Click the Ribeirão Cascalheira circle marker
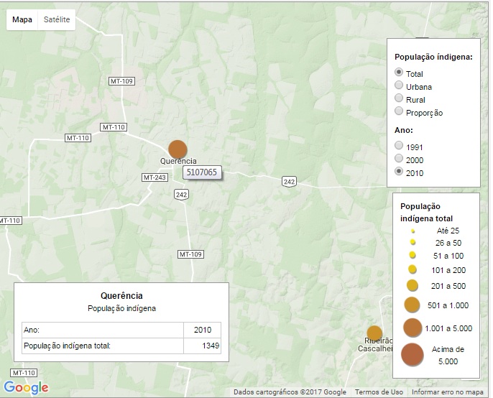 click(374, 333)
